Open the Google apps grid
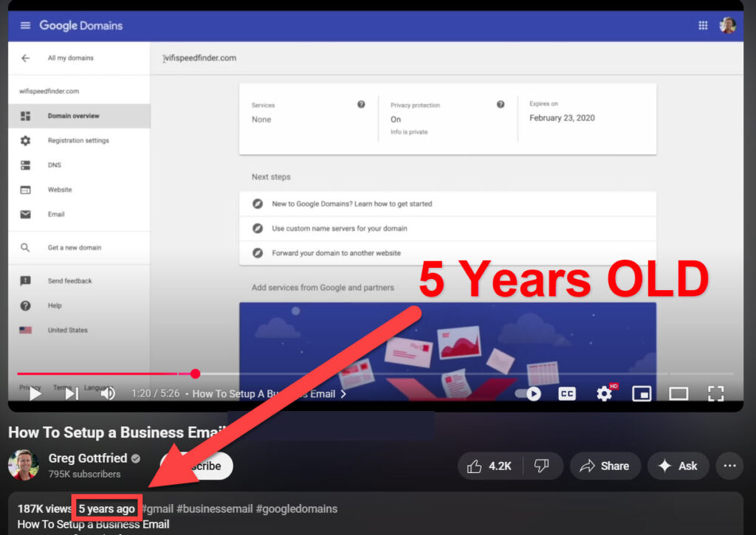Viewport: 756px width, 535px height. [x=703, y=25]
